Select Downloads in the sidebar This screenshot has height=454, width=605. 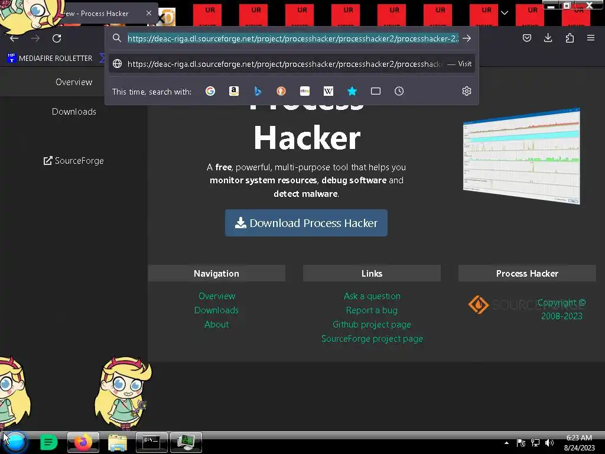tap(74, 112)
